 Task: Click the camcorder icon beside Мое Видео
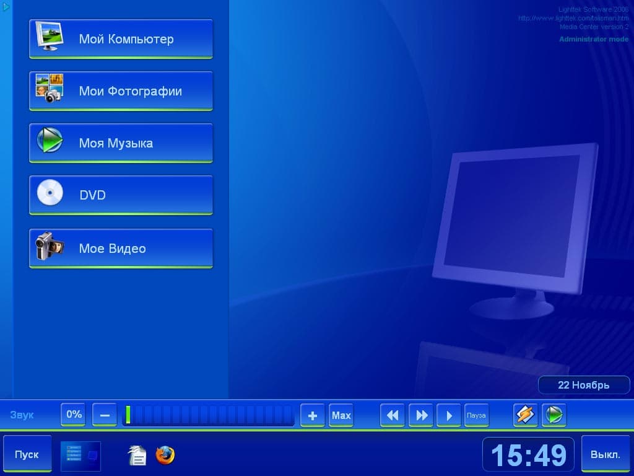[x=50, y=245]
